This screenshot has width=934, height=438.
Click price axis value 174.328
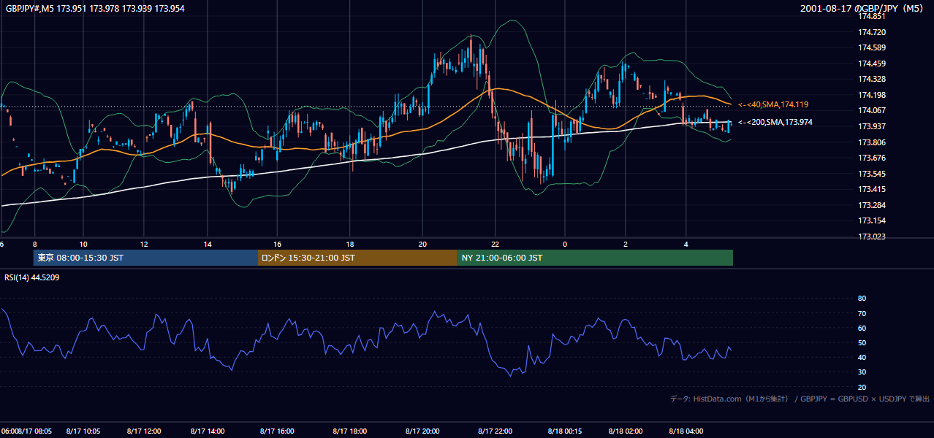(x=872, y=79)
